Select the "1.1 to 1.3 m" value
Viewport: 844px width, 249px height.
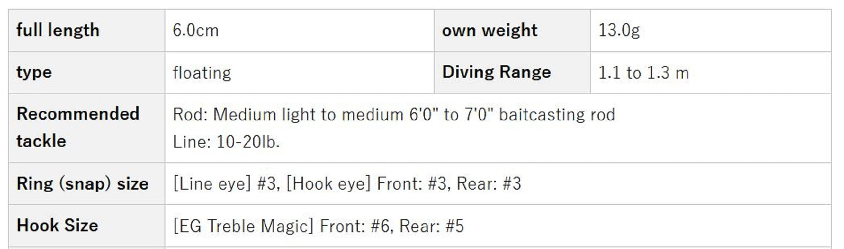click(x=643, y=73)
